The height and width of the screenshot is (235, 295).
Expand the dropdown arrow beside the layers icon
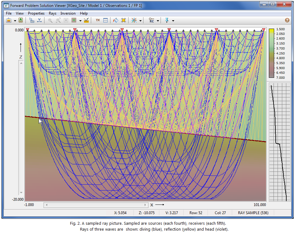point(15,21)
